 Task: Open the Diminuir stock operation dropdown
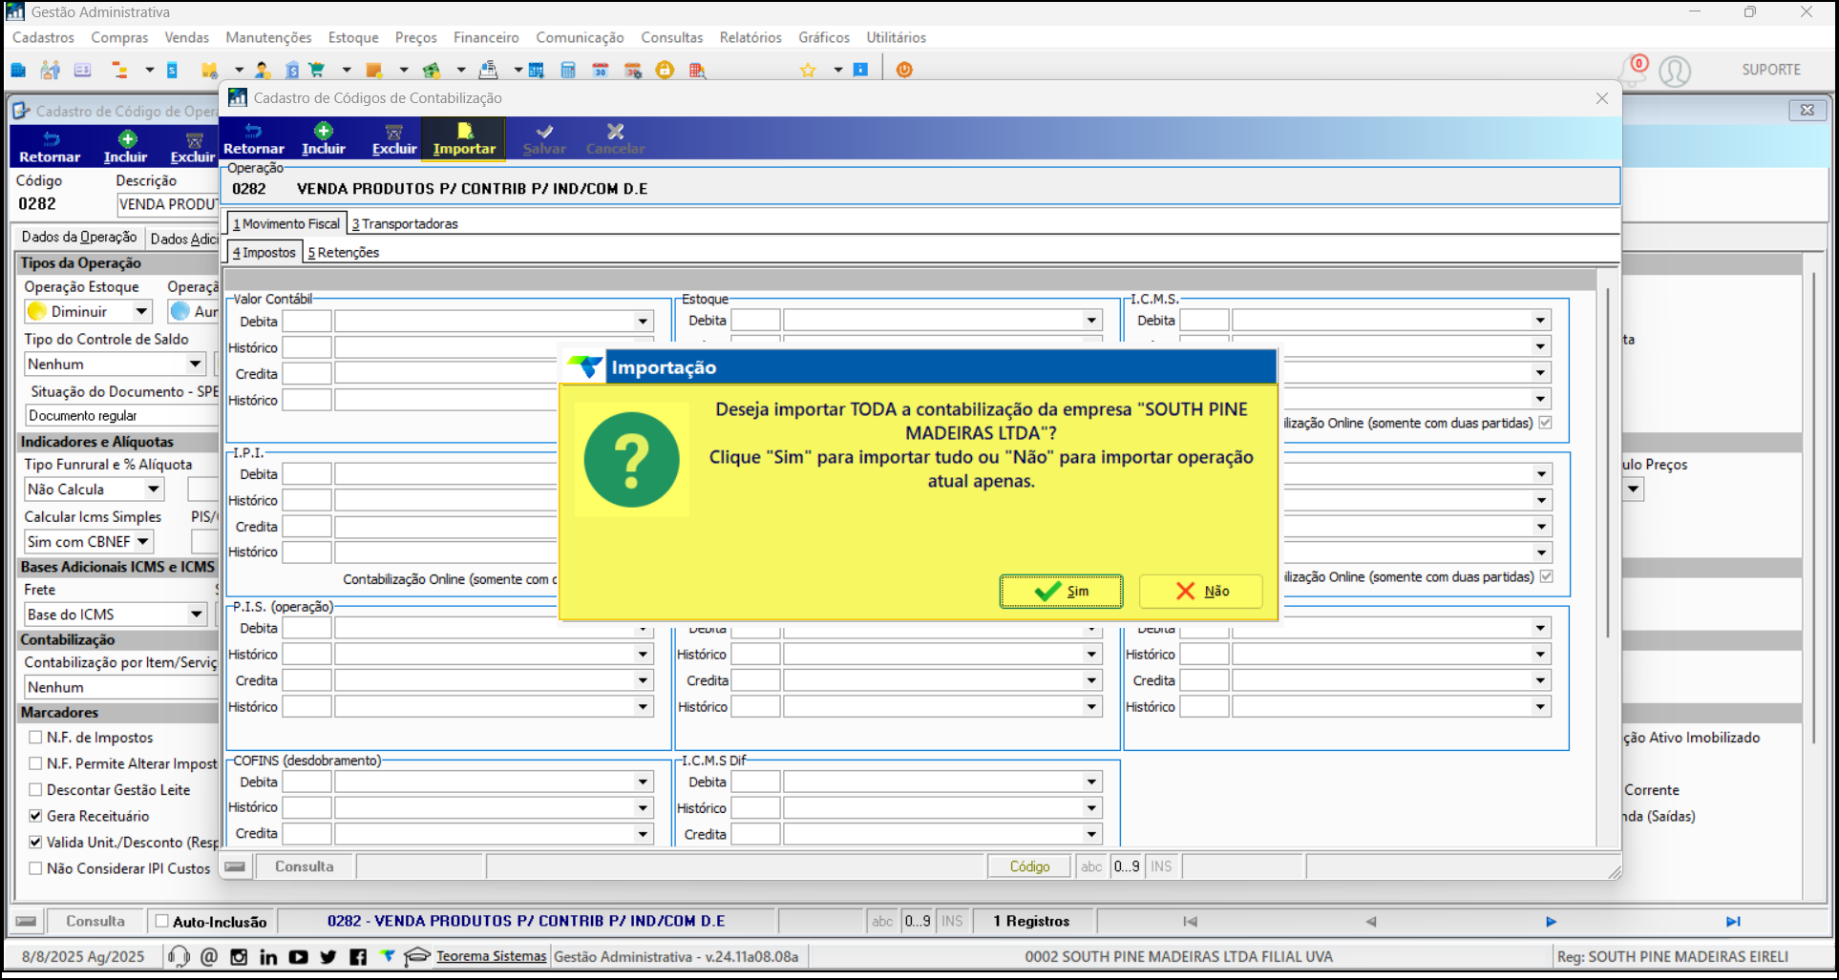[x=141, y=311]
